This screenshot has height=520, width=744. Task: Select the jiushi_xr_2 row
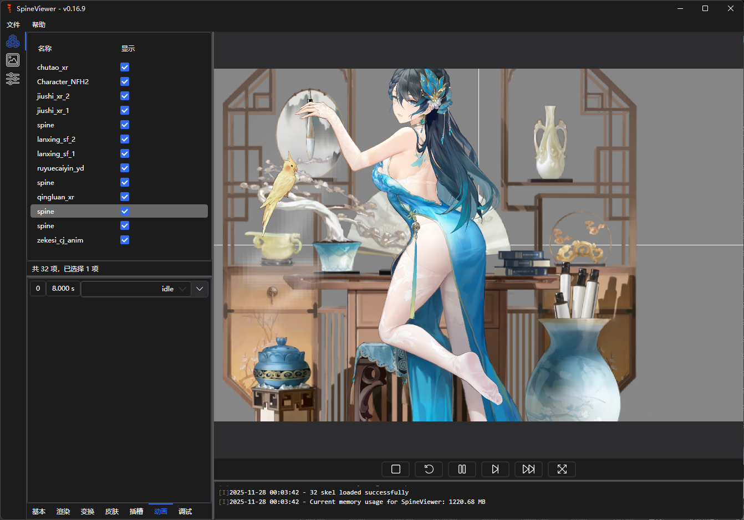click(119, 96)
